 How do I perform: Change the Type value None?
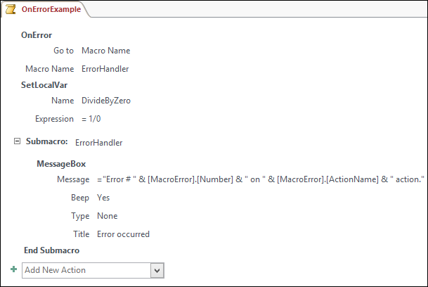[x=107, y=216]
